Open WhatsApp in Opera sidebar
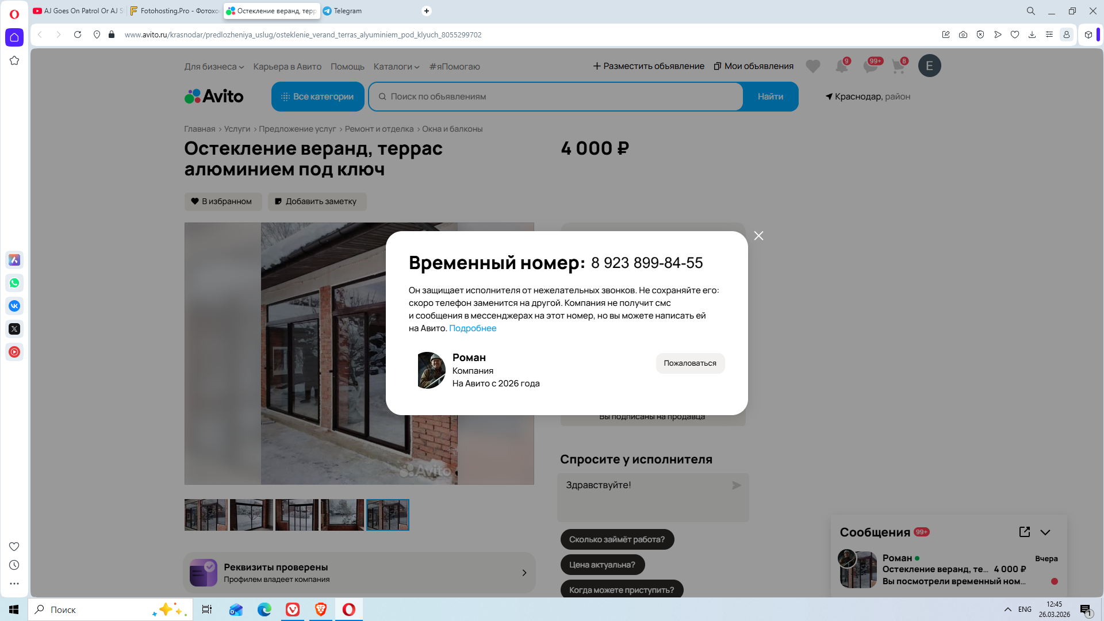 [x=14, y=283]
